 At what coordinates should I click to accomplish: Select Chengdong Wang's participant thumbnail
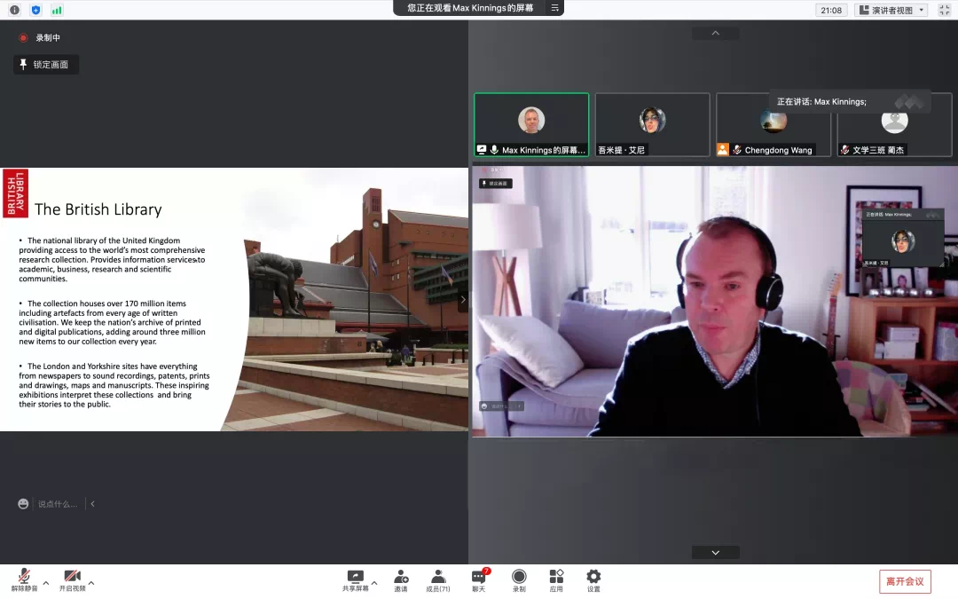pyautogui.click(x=773, y=125)
